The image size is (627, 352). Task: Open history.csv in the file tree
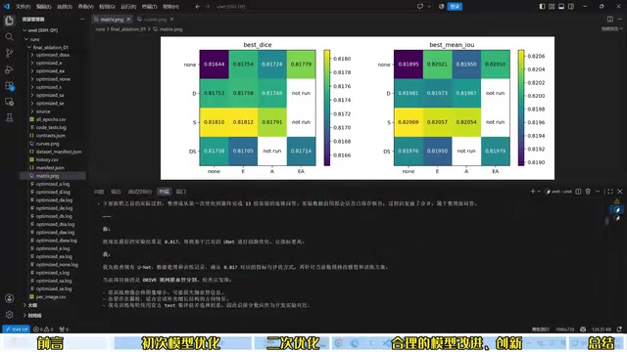(44, 159)
